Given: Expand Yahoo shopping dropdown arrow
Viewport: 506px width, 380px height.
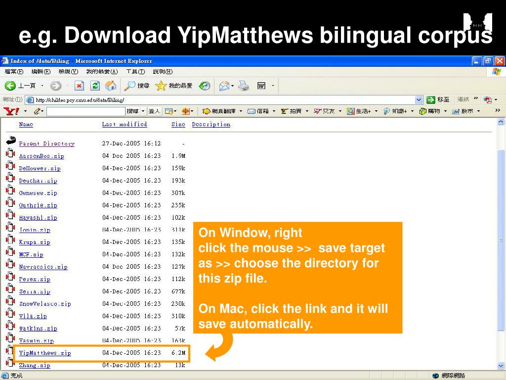Looking at the screenshot, I should coord(445,111).
